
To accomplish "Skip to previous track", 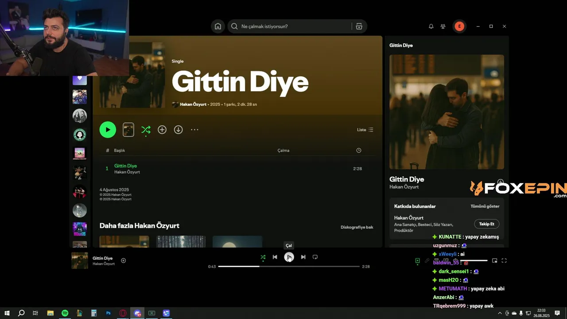I will click(x=275, y=257).
